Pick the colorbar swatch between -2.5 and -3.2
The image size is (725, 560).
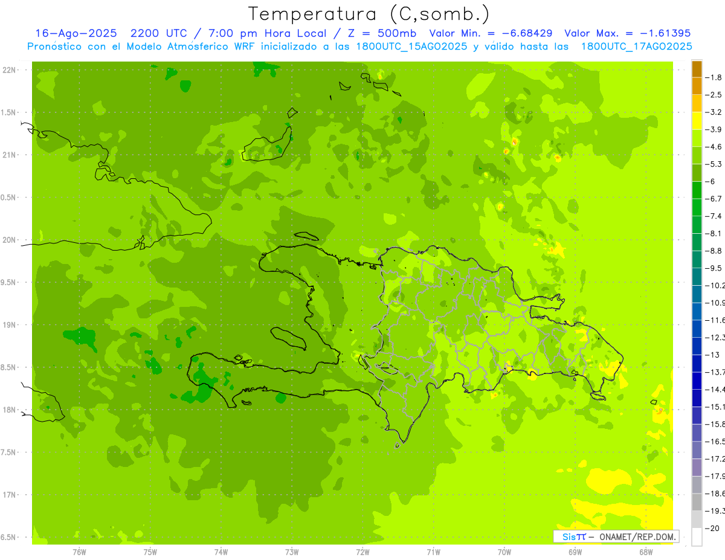tap(697, 103)
